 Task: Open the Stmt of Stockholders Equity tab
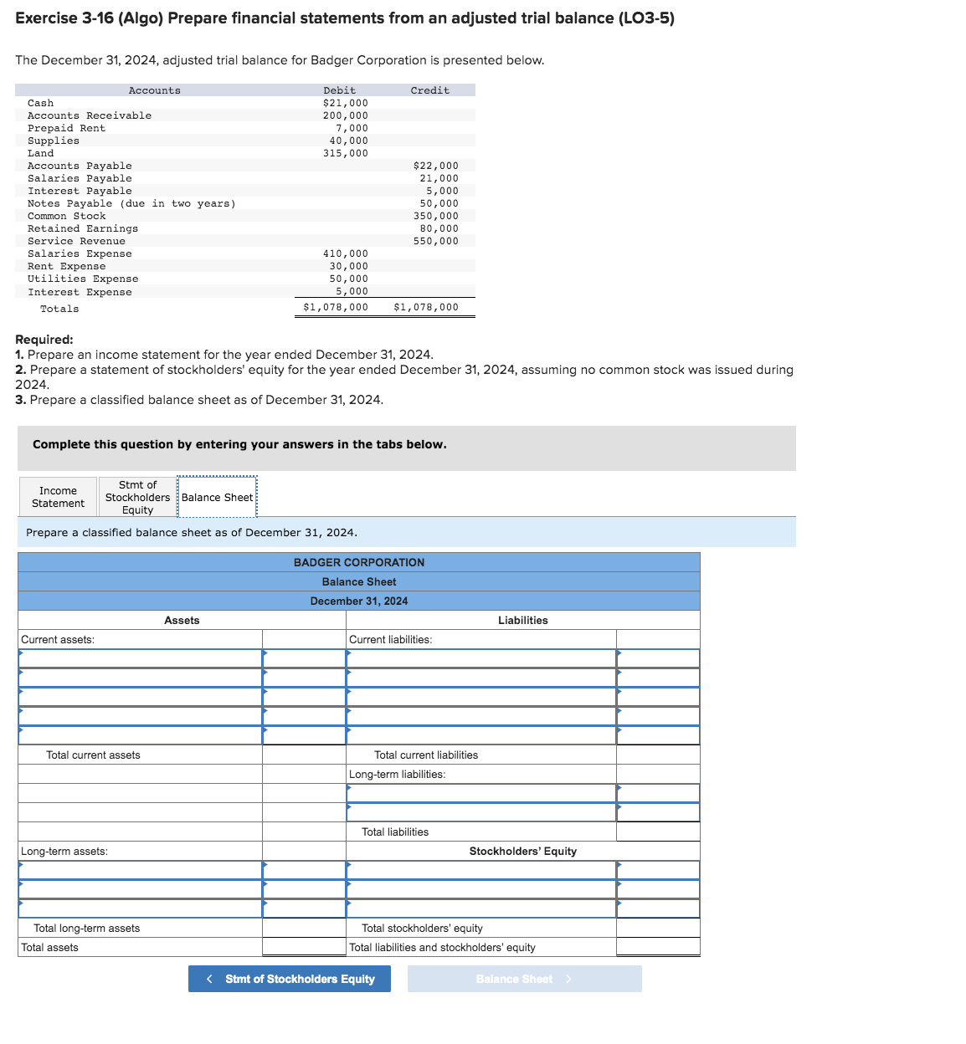[x=137, y=497]
